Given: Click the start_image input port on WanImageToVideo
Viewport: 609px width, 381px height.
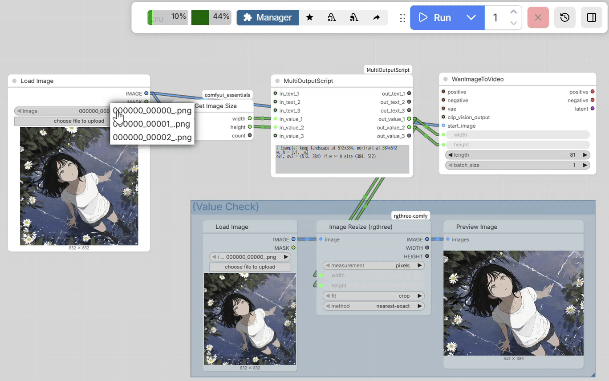Looking at the screenshot, I should [443, 126].
